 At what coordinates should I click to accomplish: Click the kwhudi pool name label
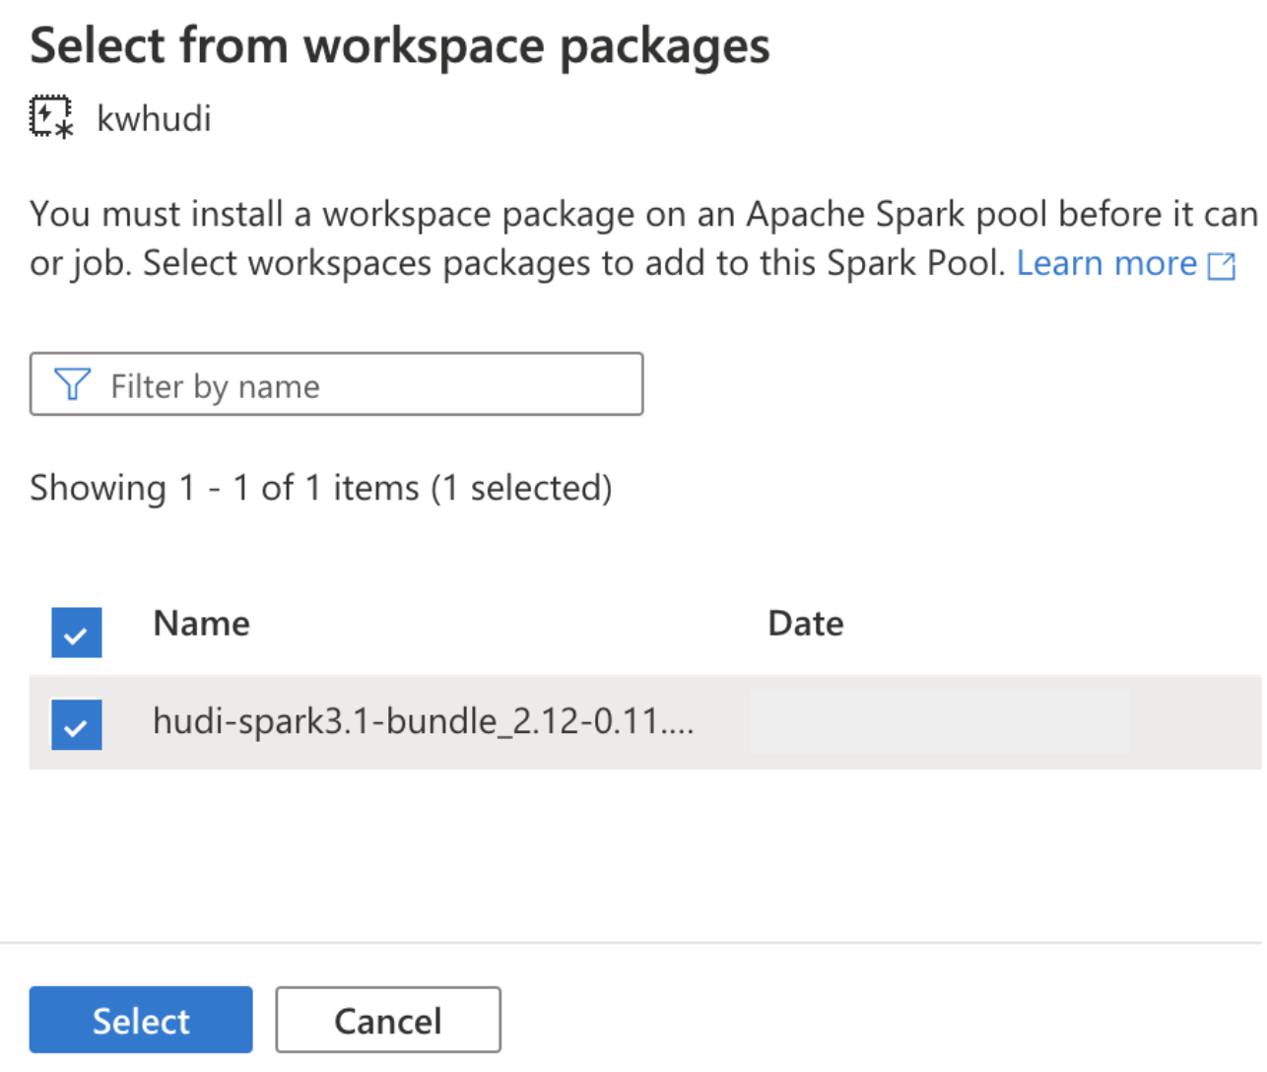[x=155, y=118]
